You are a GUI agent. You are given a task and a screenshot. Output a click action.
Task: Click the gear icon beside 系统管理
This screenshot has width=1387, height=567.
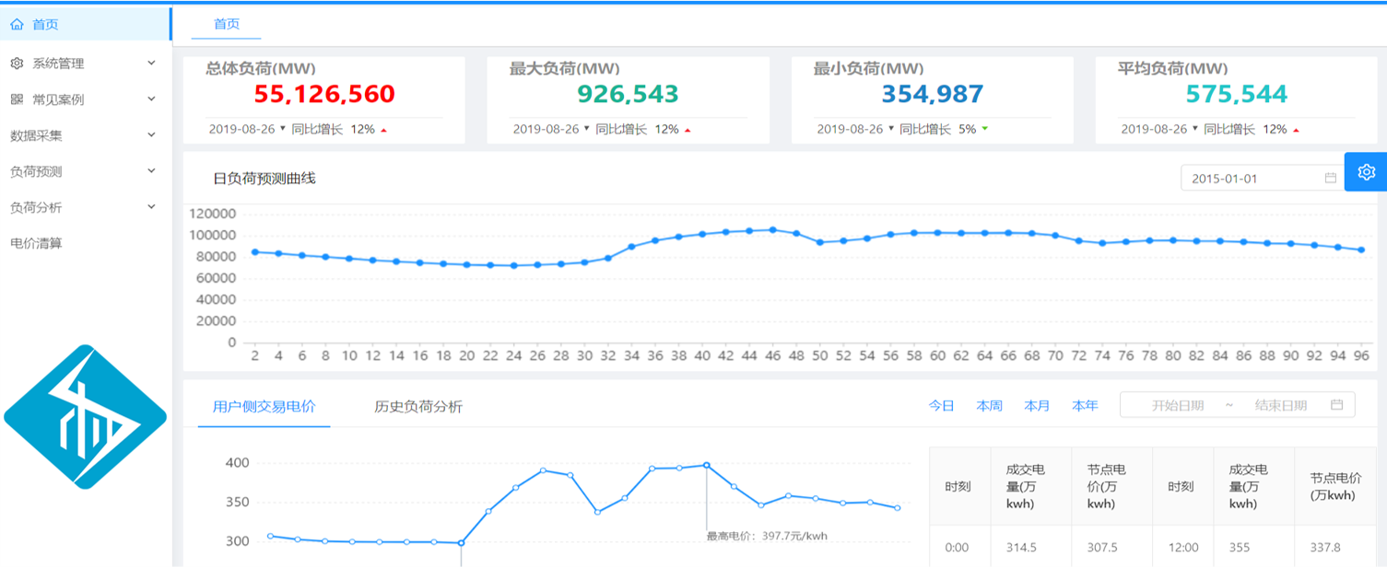(17, 64)
